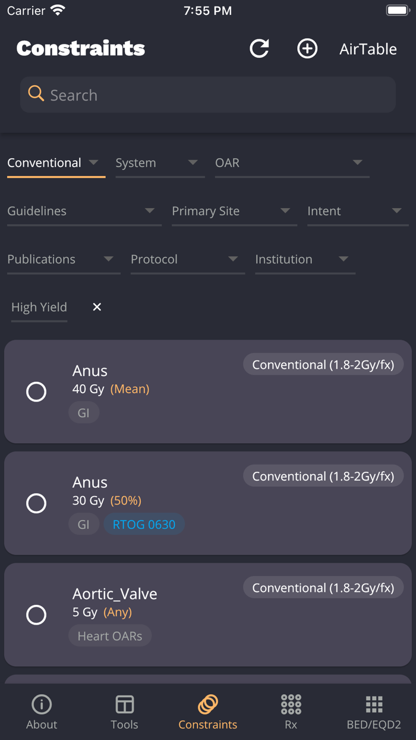Click into the Search field
The image size is (416, 740).
tap(220, 95)
